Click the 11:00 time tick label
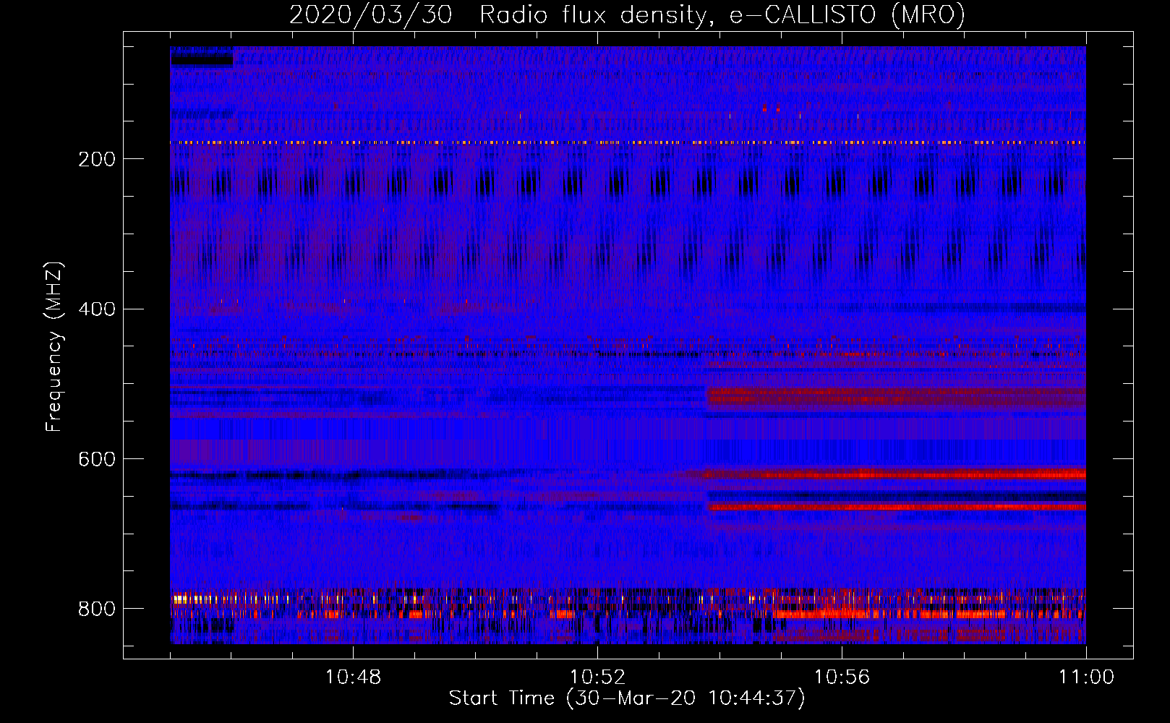 (1086, 677)
